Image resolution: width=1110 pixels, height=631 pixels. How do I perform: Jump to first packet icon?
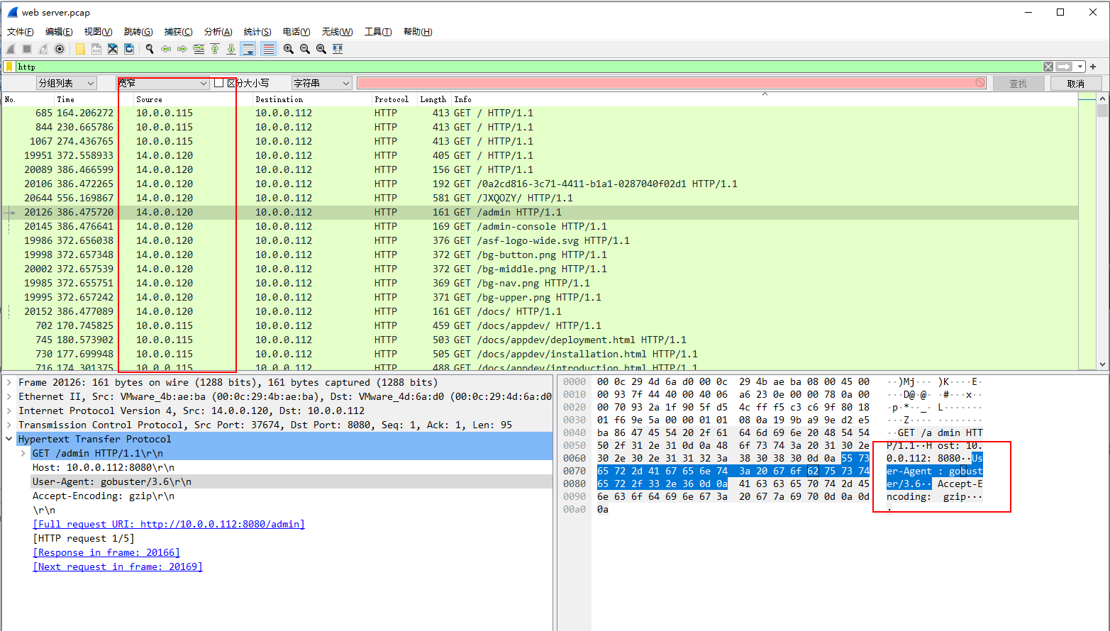coord(215,49)
